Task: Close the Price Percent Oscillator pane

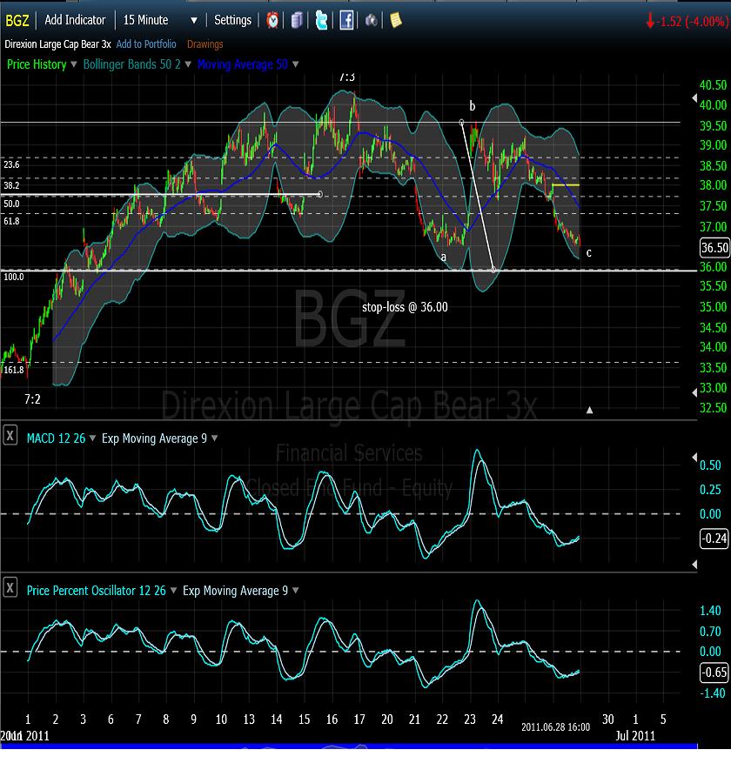Action: pos(10,587)
